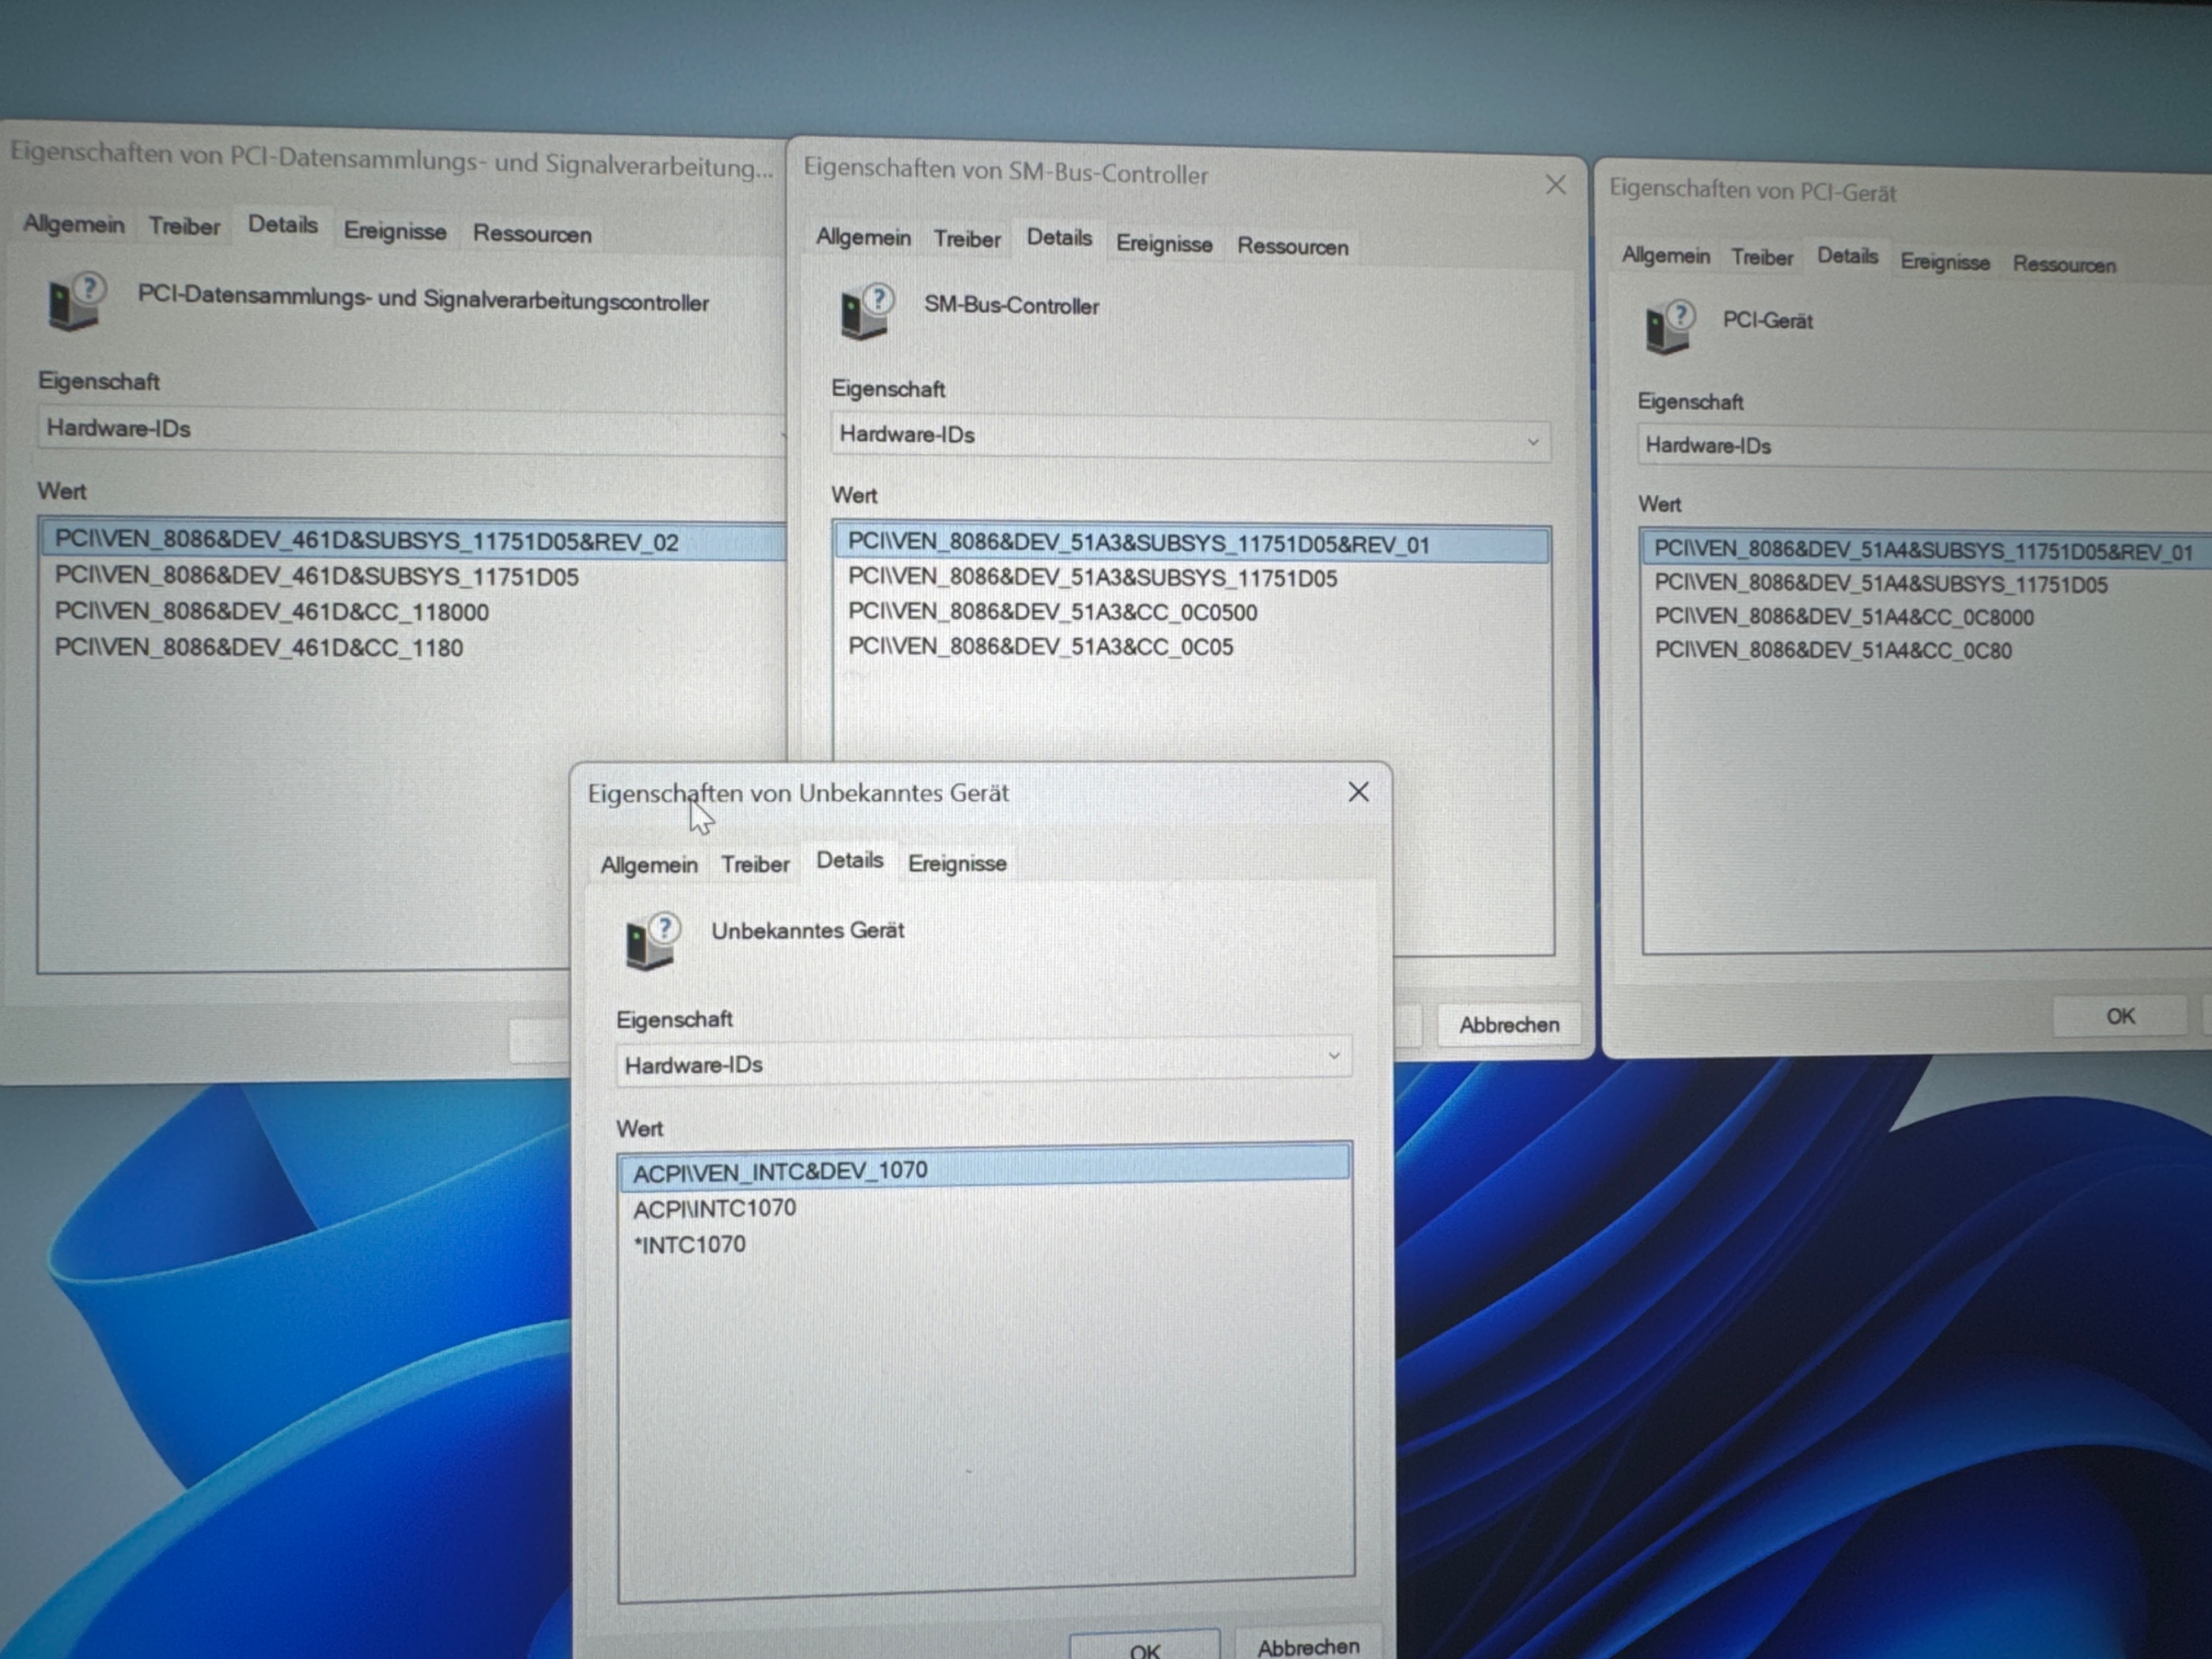Open Eigenschaft dropdown in Unbekanntes Gerät window
Screen dimensions: 2212x1659
pyautogui.click(x=984, y=1062)
